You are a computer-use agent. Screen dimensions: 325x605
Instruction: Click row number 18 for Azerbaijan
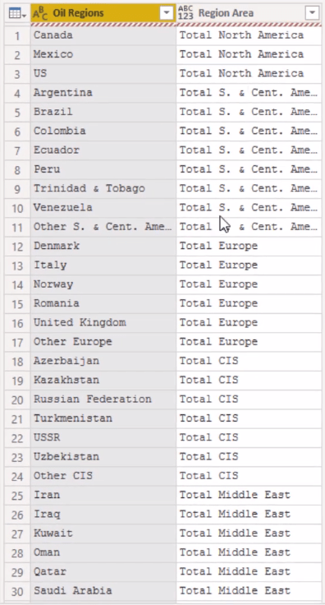[18, 361]
